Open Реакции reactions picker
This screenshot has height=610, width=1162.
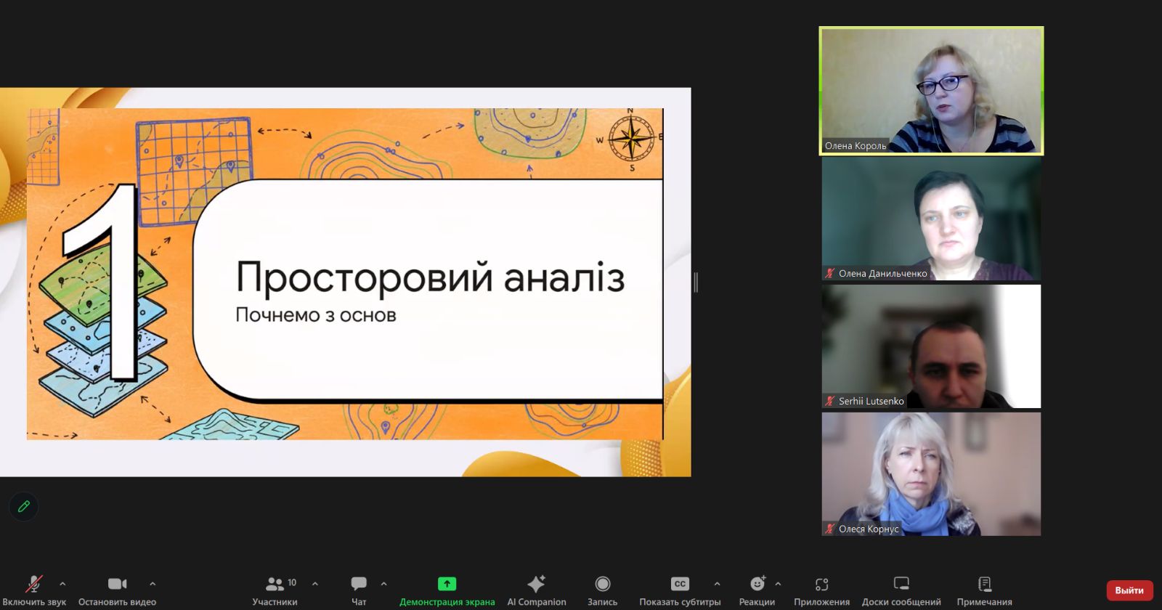[757, 585]
